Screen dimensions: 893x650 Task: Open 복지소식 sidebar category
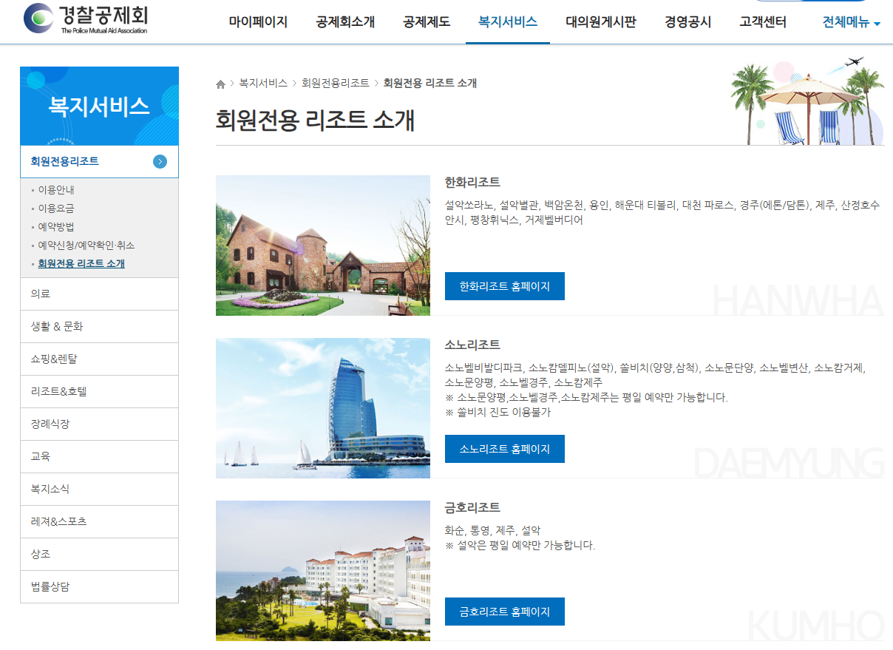[99, 489]
